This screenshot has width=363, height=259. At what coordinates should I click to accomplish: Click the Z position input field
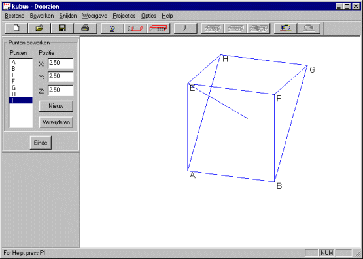tap(60, 90)
